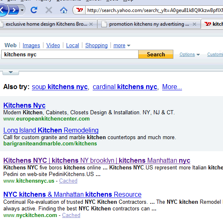This screenshot has width=223, height=222.
Task: Try the cardinal kitchens nyc suggestion
Action: pos(125,87)
